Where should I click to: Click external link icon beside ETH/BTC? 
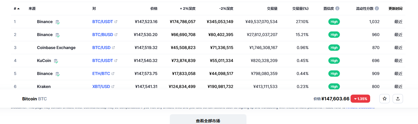(113, 74)
